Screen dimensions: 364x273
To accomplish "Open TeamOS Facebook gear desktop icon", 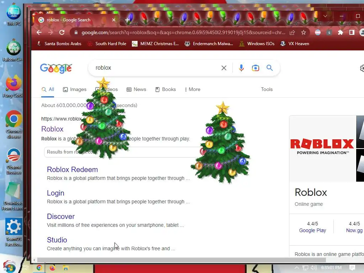I will (x=14, y=232).
